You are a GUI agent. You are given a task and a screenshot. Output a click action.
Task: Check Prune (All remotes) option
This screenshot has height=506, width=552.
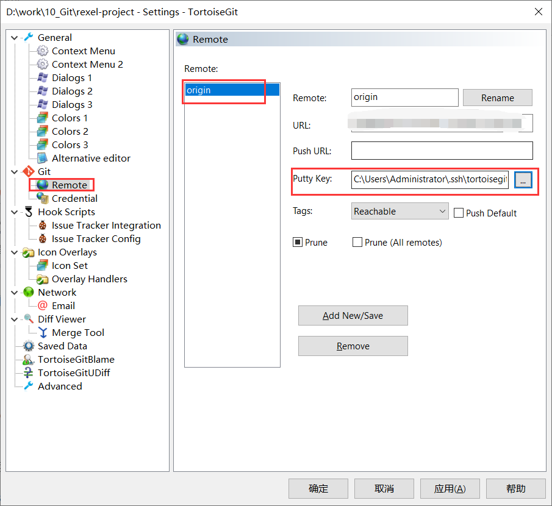tap(357, 242)
